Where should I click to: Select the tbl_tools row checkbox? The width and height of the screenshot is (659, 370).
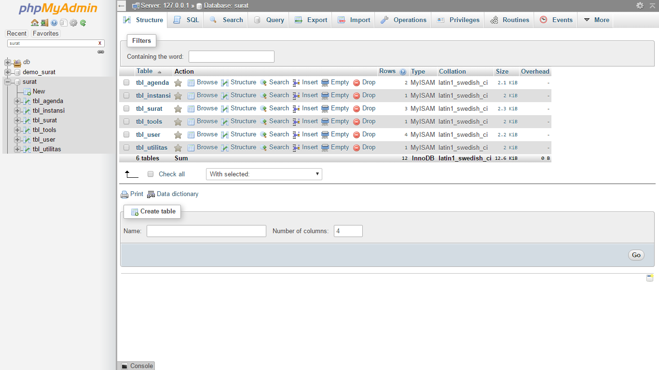(126, 122)
